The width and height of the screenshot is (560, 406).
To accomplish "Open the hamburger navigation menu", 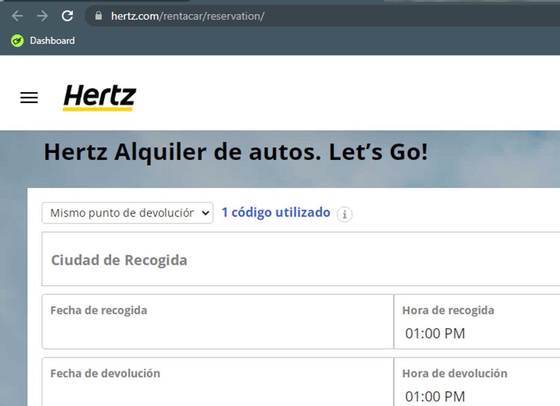I will click(29, 98).
